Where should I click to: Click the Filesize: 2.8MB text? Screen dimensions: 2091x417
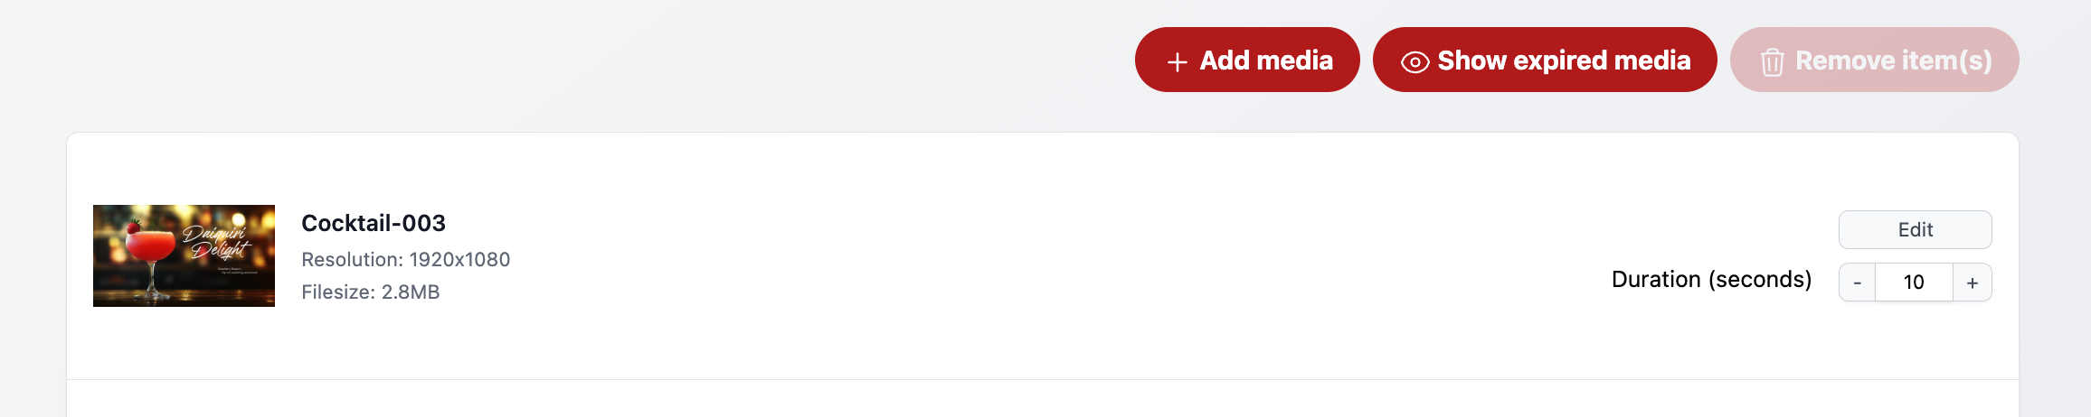[370, 292]
